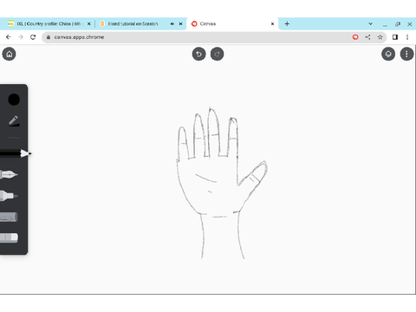This screenshot has width=416, height=312.
Task: Open the black color picker swatch
Action: pos(14,100)
